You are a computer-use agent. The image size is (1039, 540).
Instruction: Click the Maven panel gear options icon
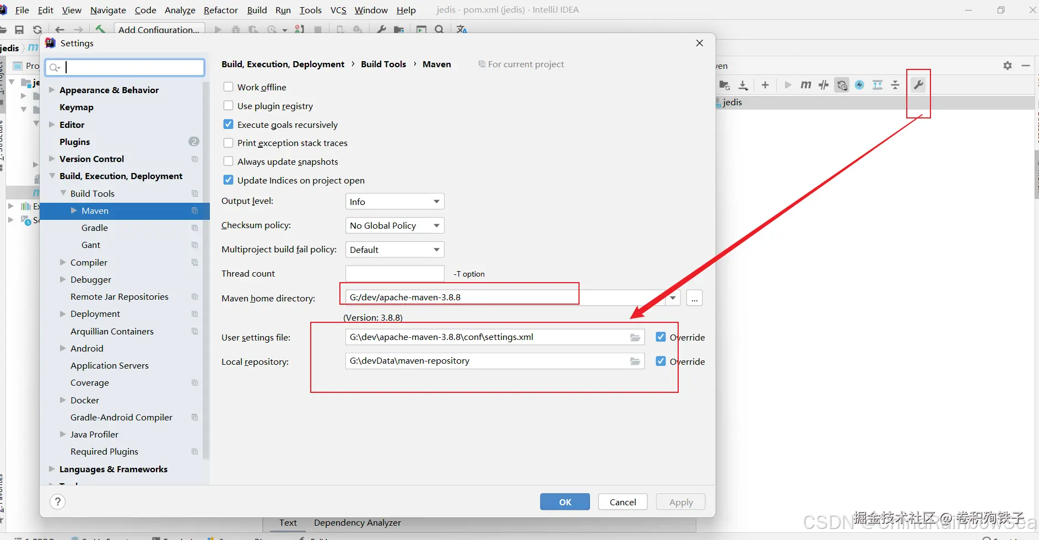1008,66
